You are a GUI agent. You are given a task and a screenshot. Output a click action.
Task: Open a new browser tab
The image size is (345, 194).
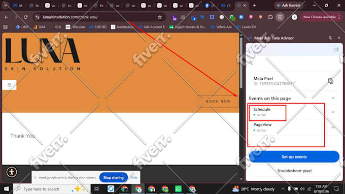point(254,6)
